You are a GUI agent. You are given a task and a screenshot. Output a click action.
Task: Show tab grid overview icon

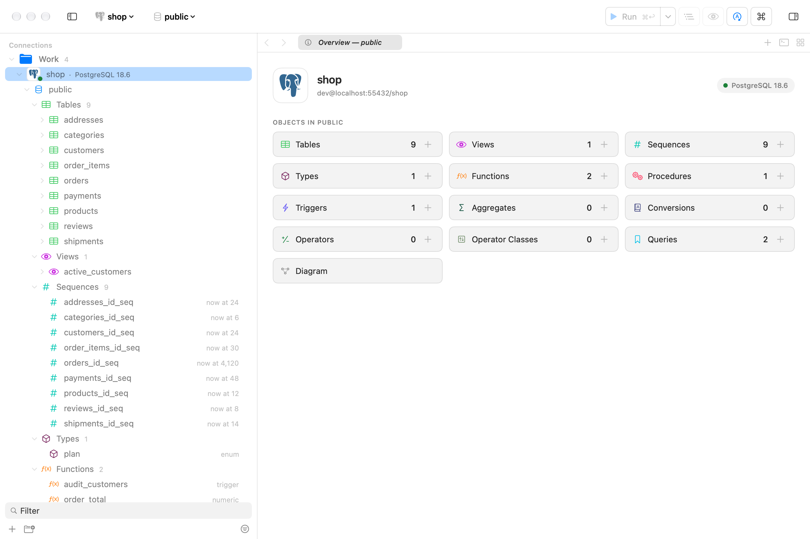click(800, 43)
